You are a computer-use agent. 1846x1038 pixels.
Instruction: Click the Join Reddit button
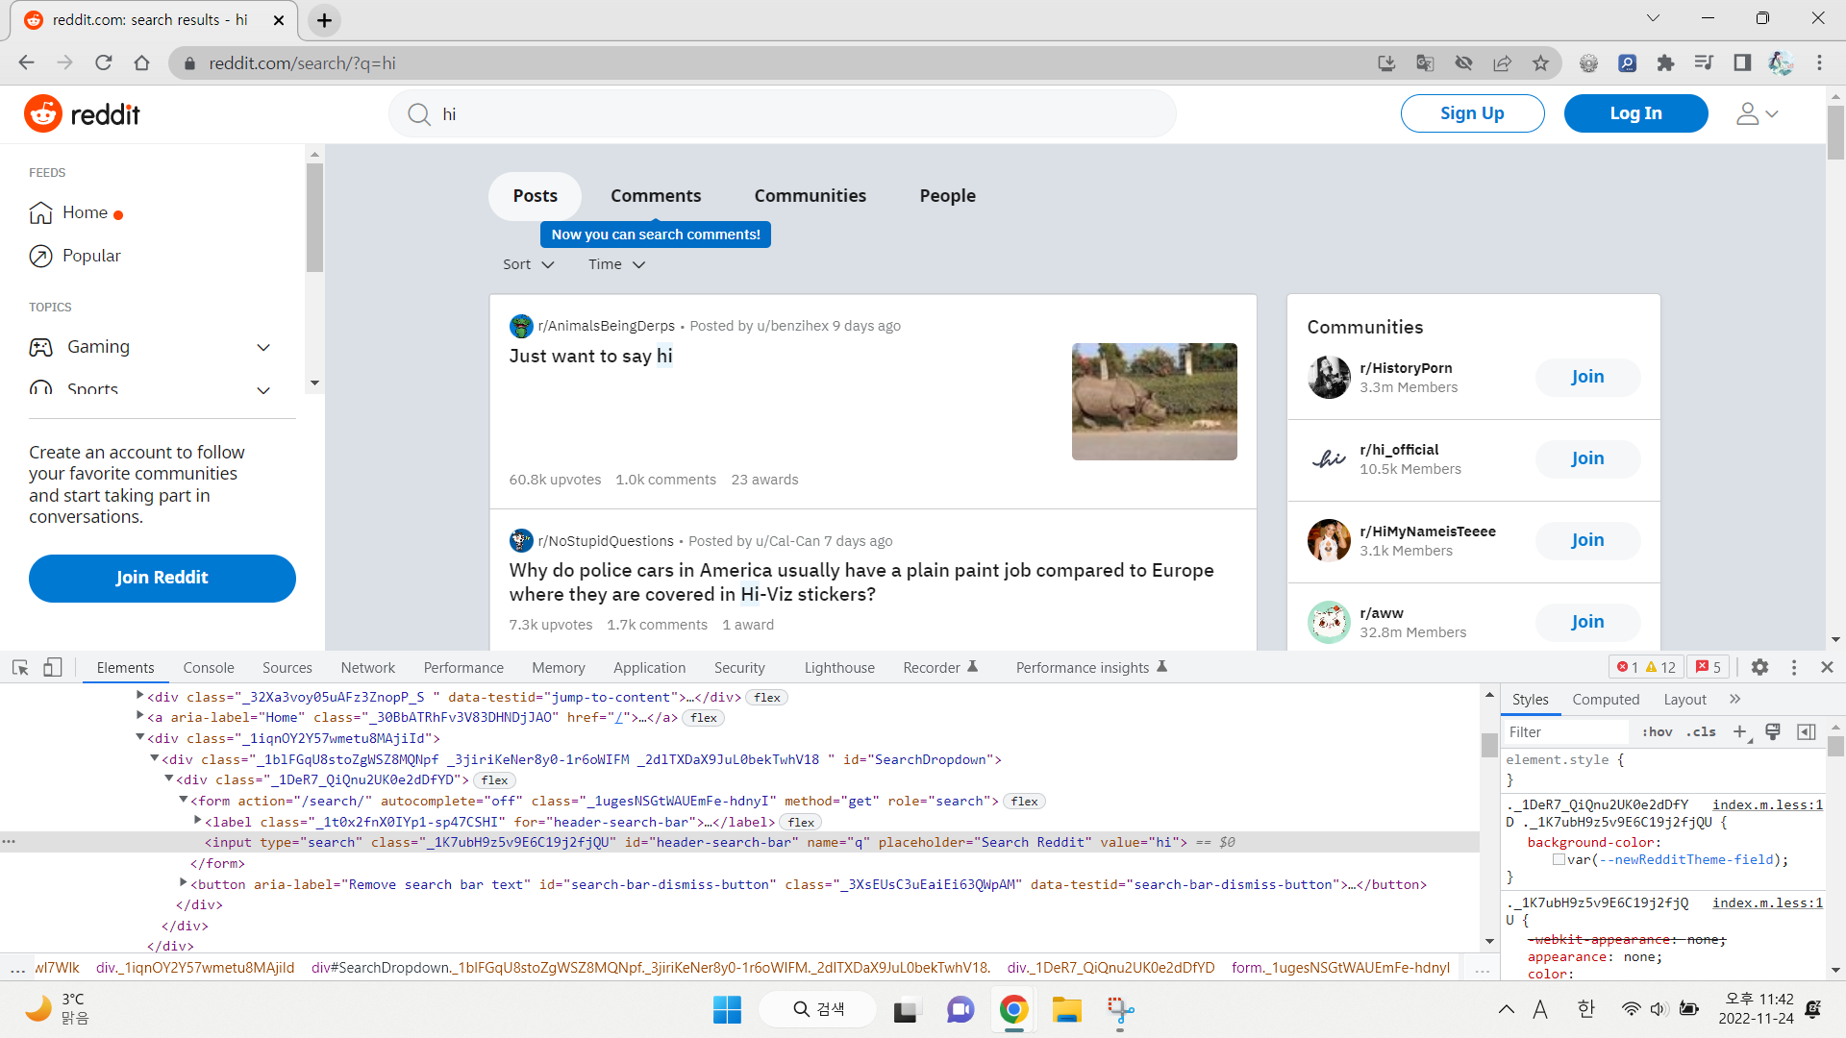coord(162,578)
